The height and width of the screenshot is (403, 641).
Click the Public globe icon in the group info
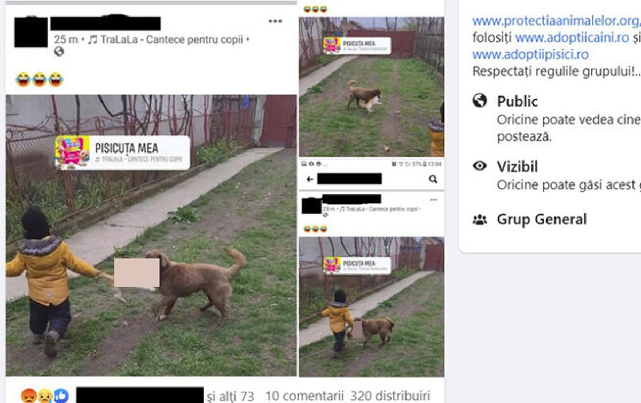(480, 101)
